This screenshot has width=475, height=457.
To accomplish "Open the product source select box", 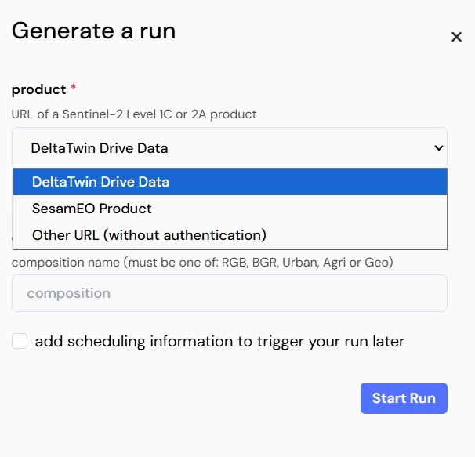I will pos(229,148).
